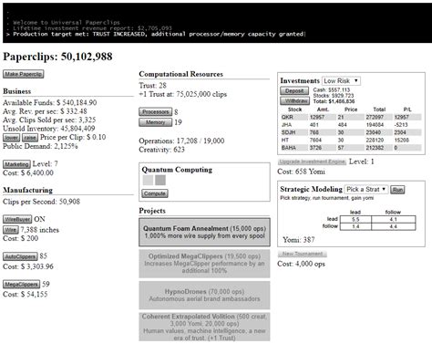Viewport: 432px width, 344px height.
Task: Withdraw cash from investments
Action: pos(294,100)
